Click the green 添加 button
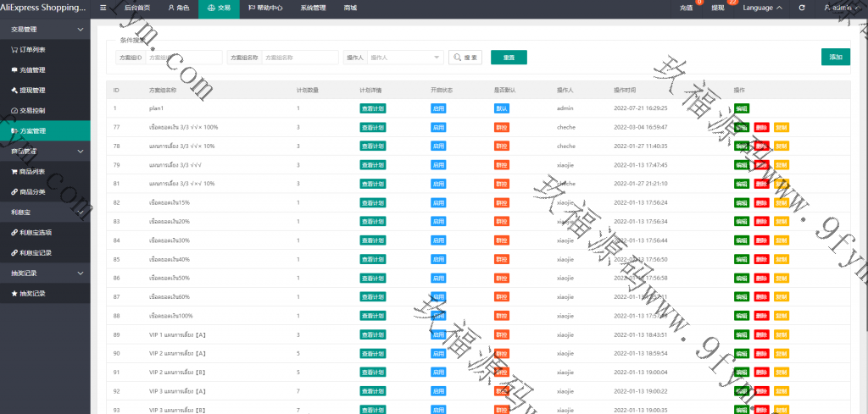868x414 pixels. coord(835,57)
